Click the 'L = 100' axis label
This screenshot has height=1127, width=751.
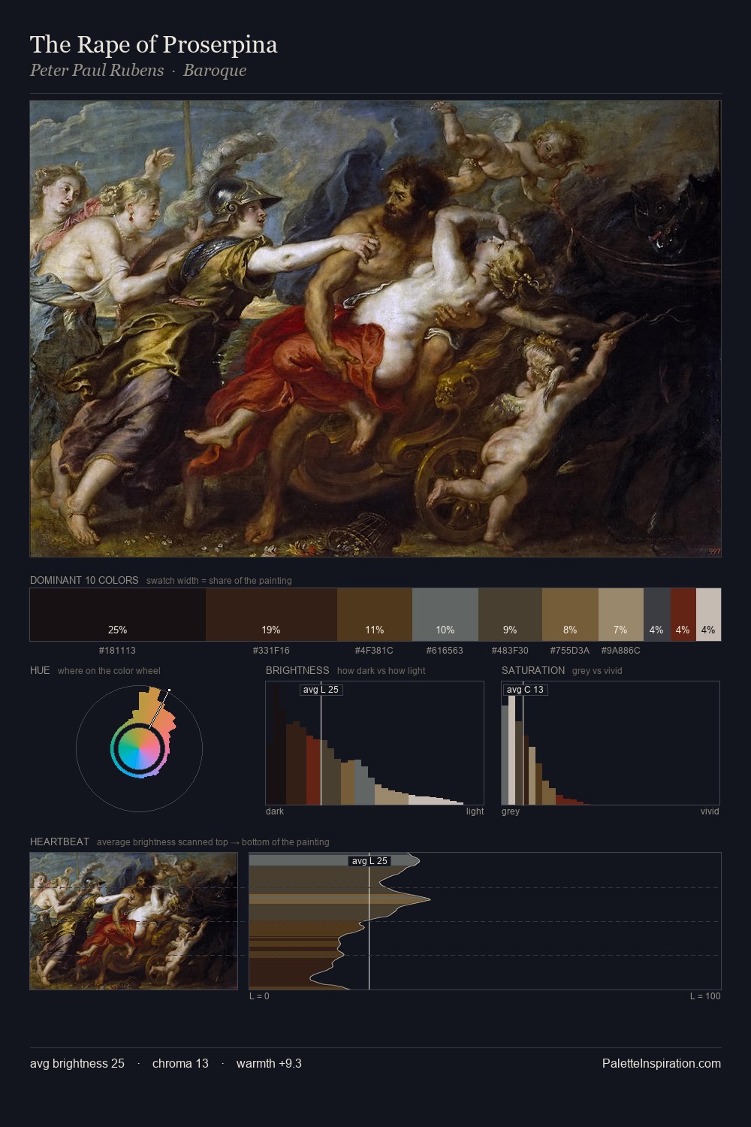click(705, 996)
